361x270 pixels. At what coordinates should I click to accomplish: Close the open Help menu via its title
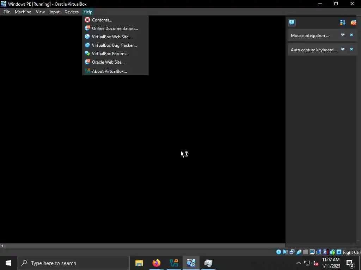pyautogui.click(x=88, y=12)
